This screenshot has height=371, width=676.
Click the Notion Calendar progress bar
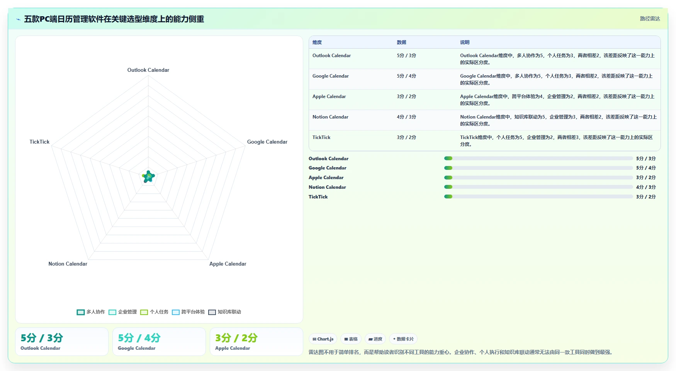point(538,187)
